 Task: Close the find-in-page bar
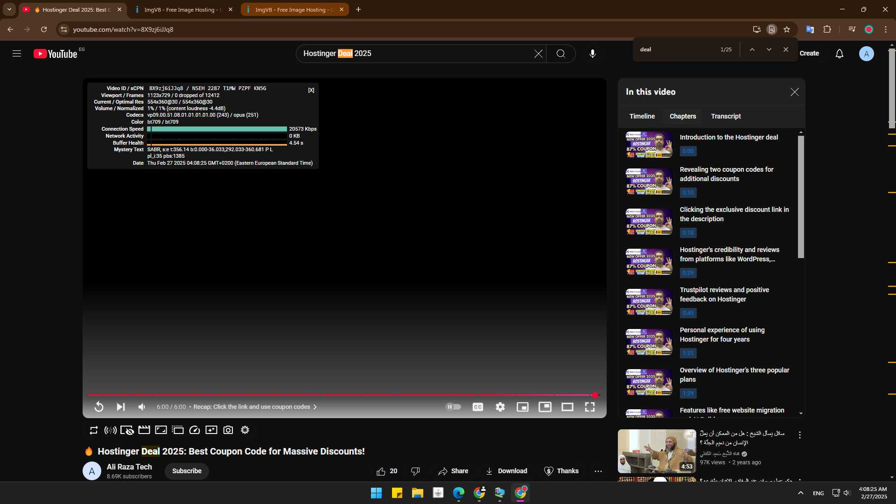click(785, 49)
